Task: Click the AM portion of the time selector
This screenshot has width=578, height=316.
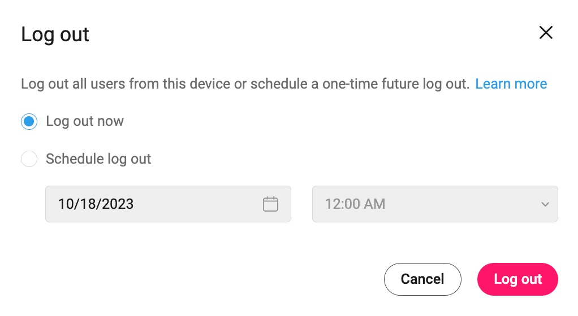Action: [374, 204]
